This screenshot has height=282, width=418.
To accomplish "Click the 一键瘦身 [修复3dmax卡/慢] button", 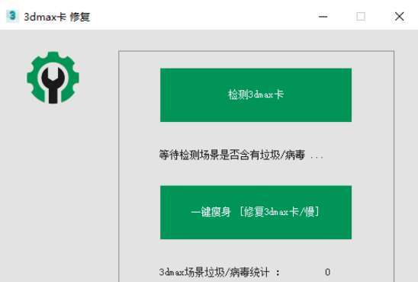I will tap(256, 212).
